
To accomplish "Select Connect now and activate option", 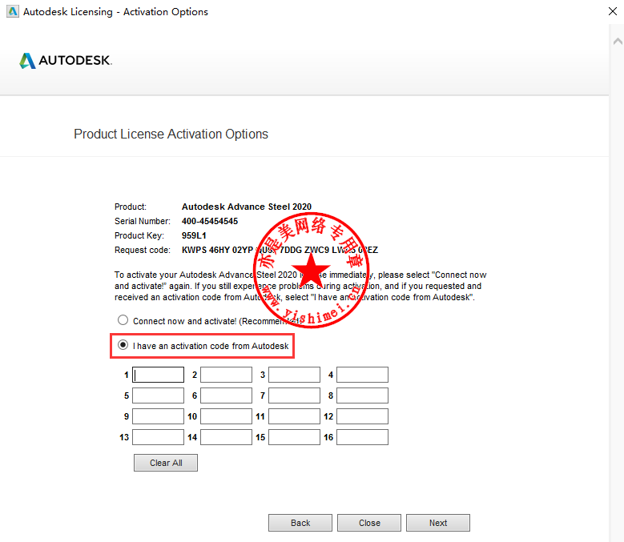I will [123, 320].
